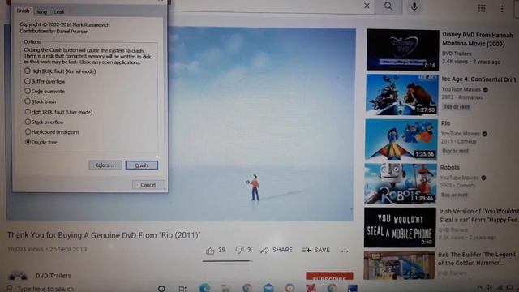Open Bob The Builder video thumbnail
The image size is (519, 292).
point(399,265)
